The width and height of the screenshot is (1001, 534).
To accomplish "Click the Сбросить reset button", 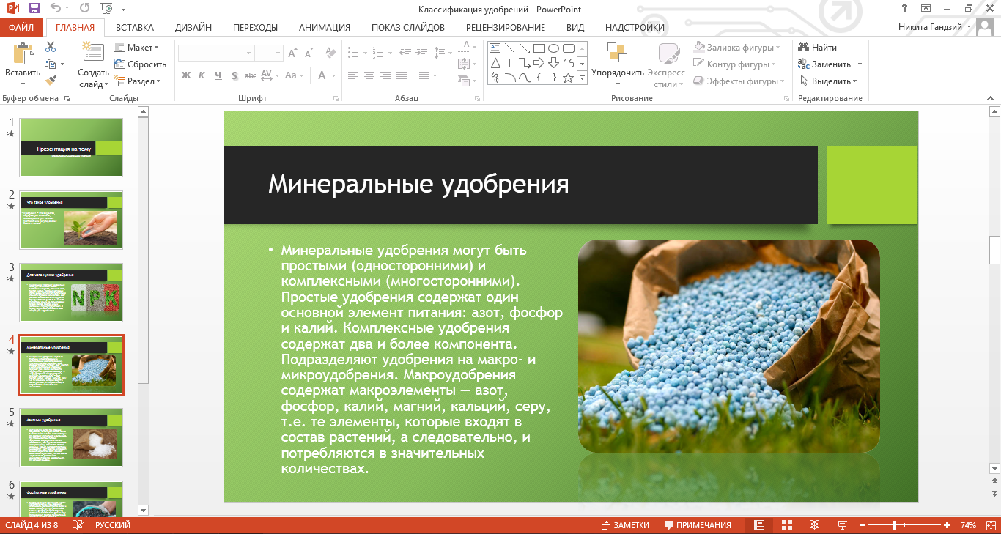I will pyautogui.click(x=140, y=64).
